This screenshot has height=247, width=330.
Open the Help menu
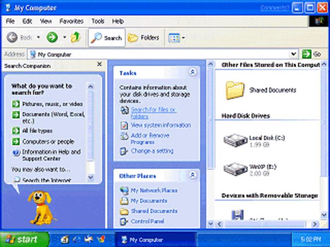pos(118,21)
